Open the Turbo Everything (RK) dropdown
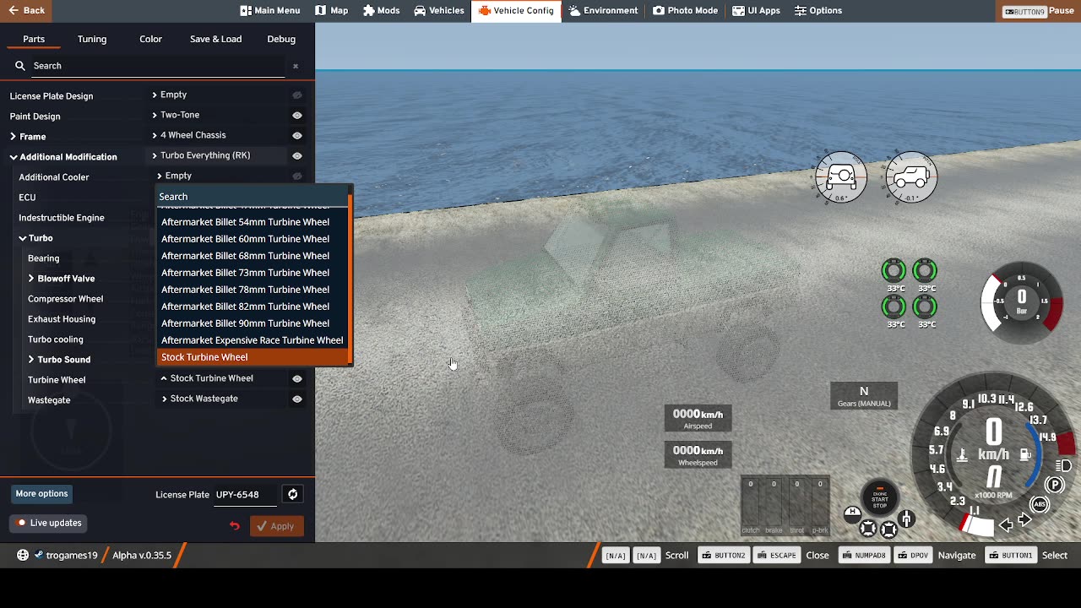The width and height of the screenshot is (1081, 608). tap(219, 155)
